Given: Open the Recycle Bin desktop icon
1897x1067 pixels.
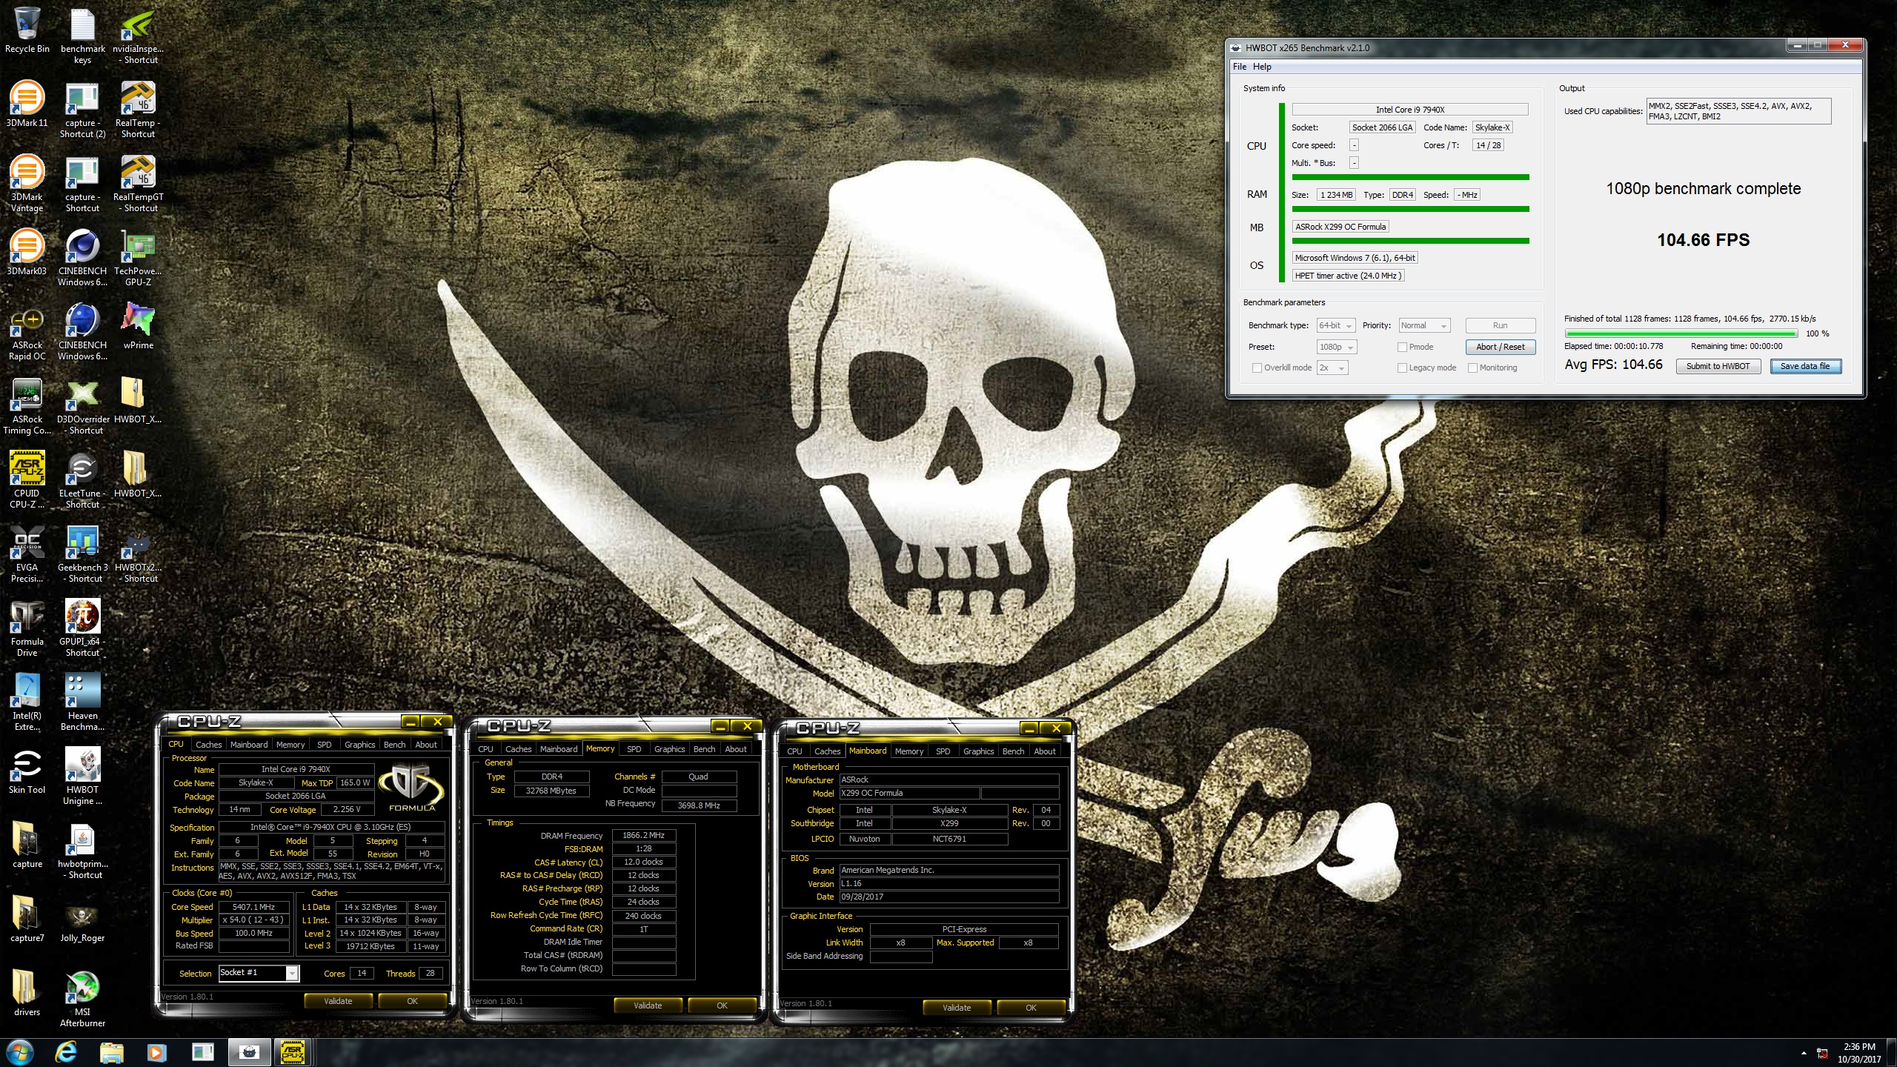Looking at the screenshot, I should pos(27,30).
